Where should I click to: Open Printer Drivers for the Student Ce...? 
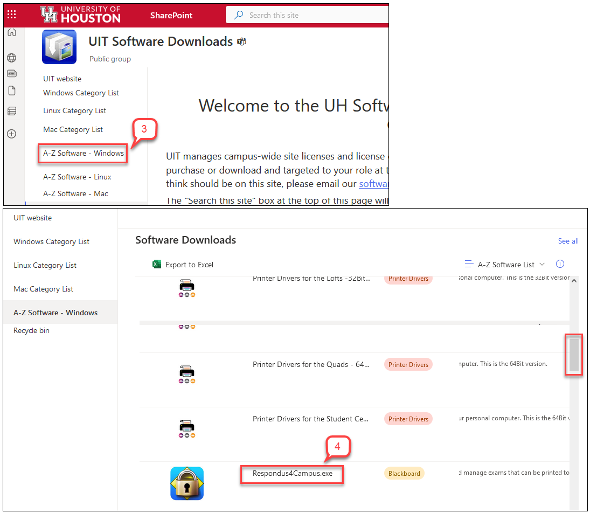tap(310, 419)
